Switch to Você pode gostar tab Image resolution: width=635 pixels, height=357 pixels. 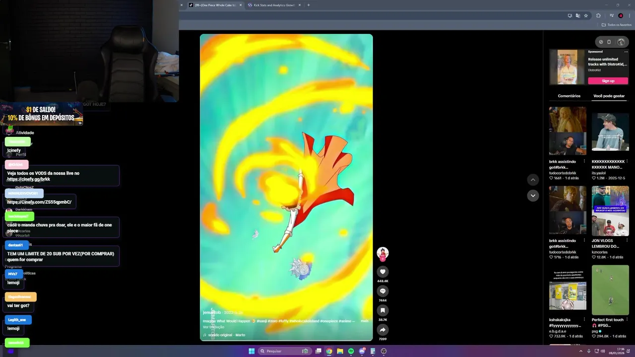[609, 96]
